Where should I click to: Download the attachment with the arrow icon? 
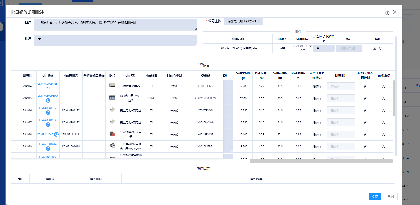tap(375, 48)
